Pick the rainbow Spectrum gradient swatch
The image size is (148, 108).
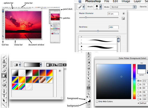point(15,86)
